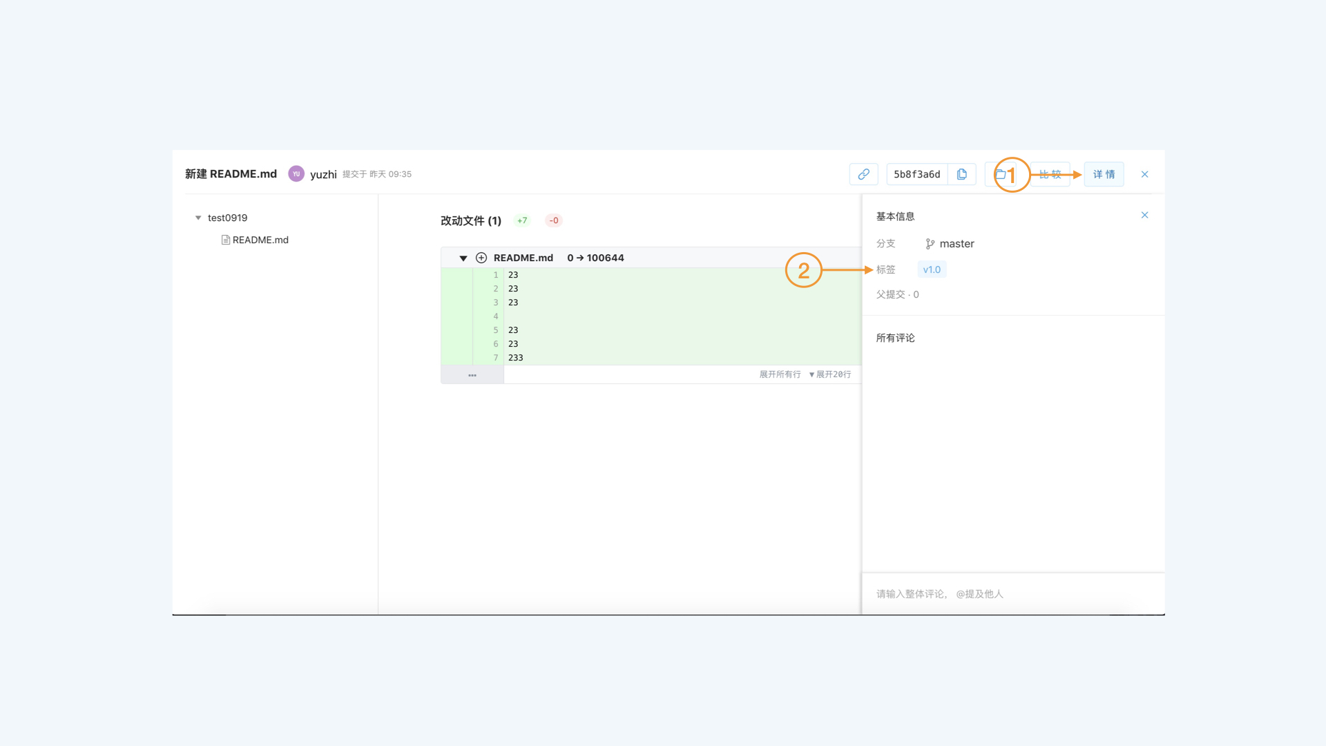Click the ellipsis expand row in diff

click(x=472, y=375)
